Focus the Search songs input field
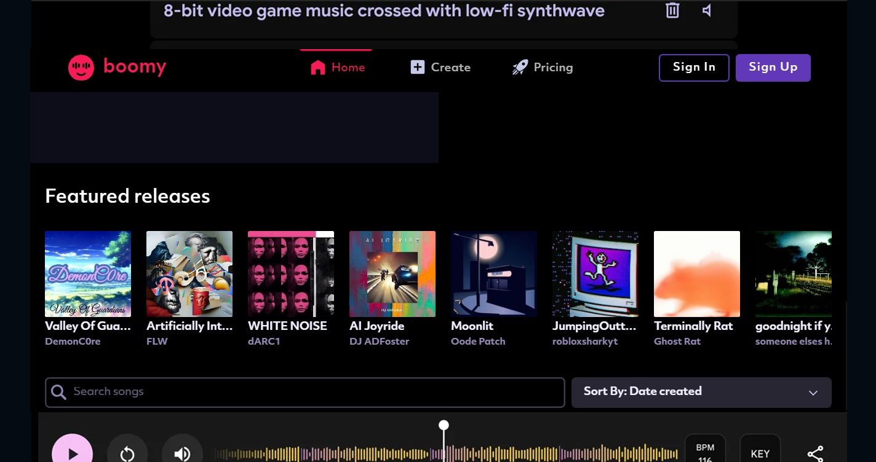 [x=314, y=392]
